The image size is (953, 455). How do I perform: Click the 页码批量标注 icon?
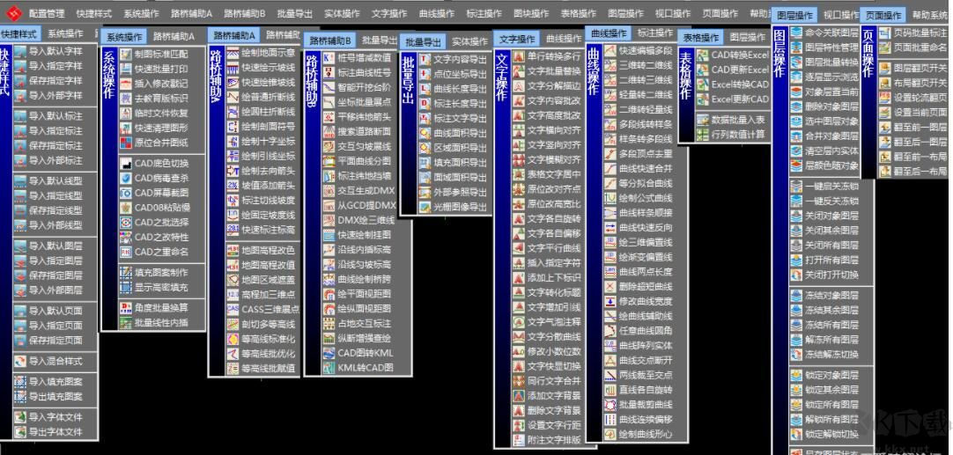[x=884, y=33]
